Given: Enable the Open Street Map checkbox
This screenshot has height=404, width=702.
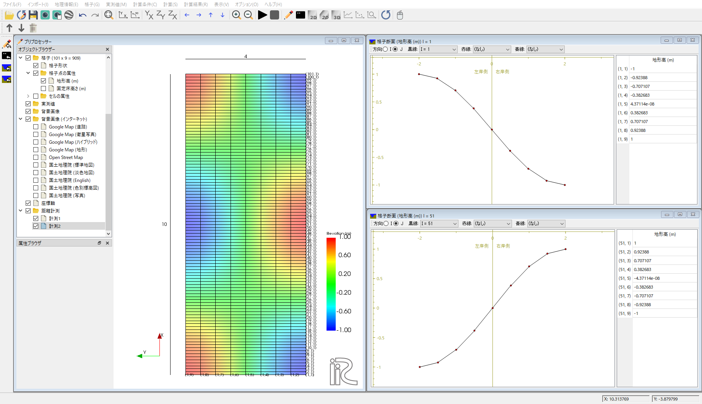Looking at the screenshot, I should [36, 157].
